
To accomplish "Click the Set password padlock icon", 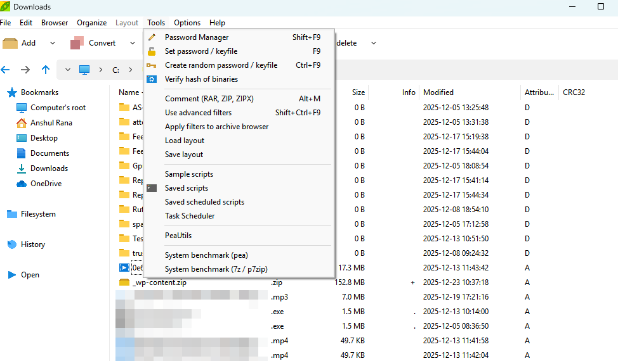I will (152, 51).
